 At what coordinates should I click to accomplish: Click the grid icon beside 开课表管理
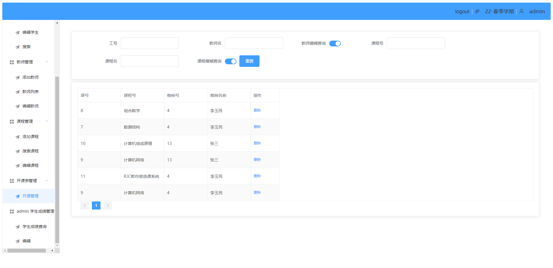point(12,181)
